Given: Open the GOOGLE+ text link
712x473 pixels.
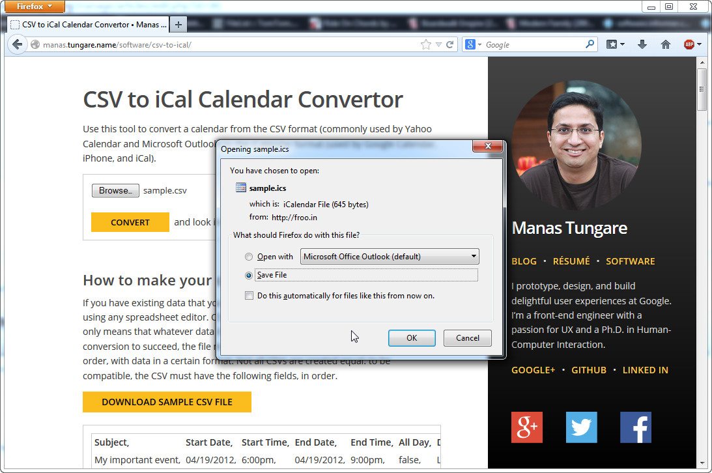Looking at the screenshot, I should (x=533, y=370).
